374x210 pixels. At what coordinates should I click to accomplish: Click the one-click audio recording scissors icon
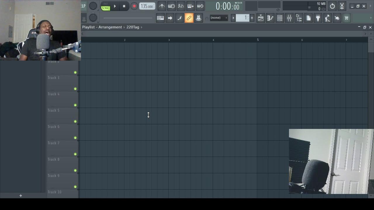342,6
